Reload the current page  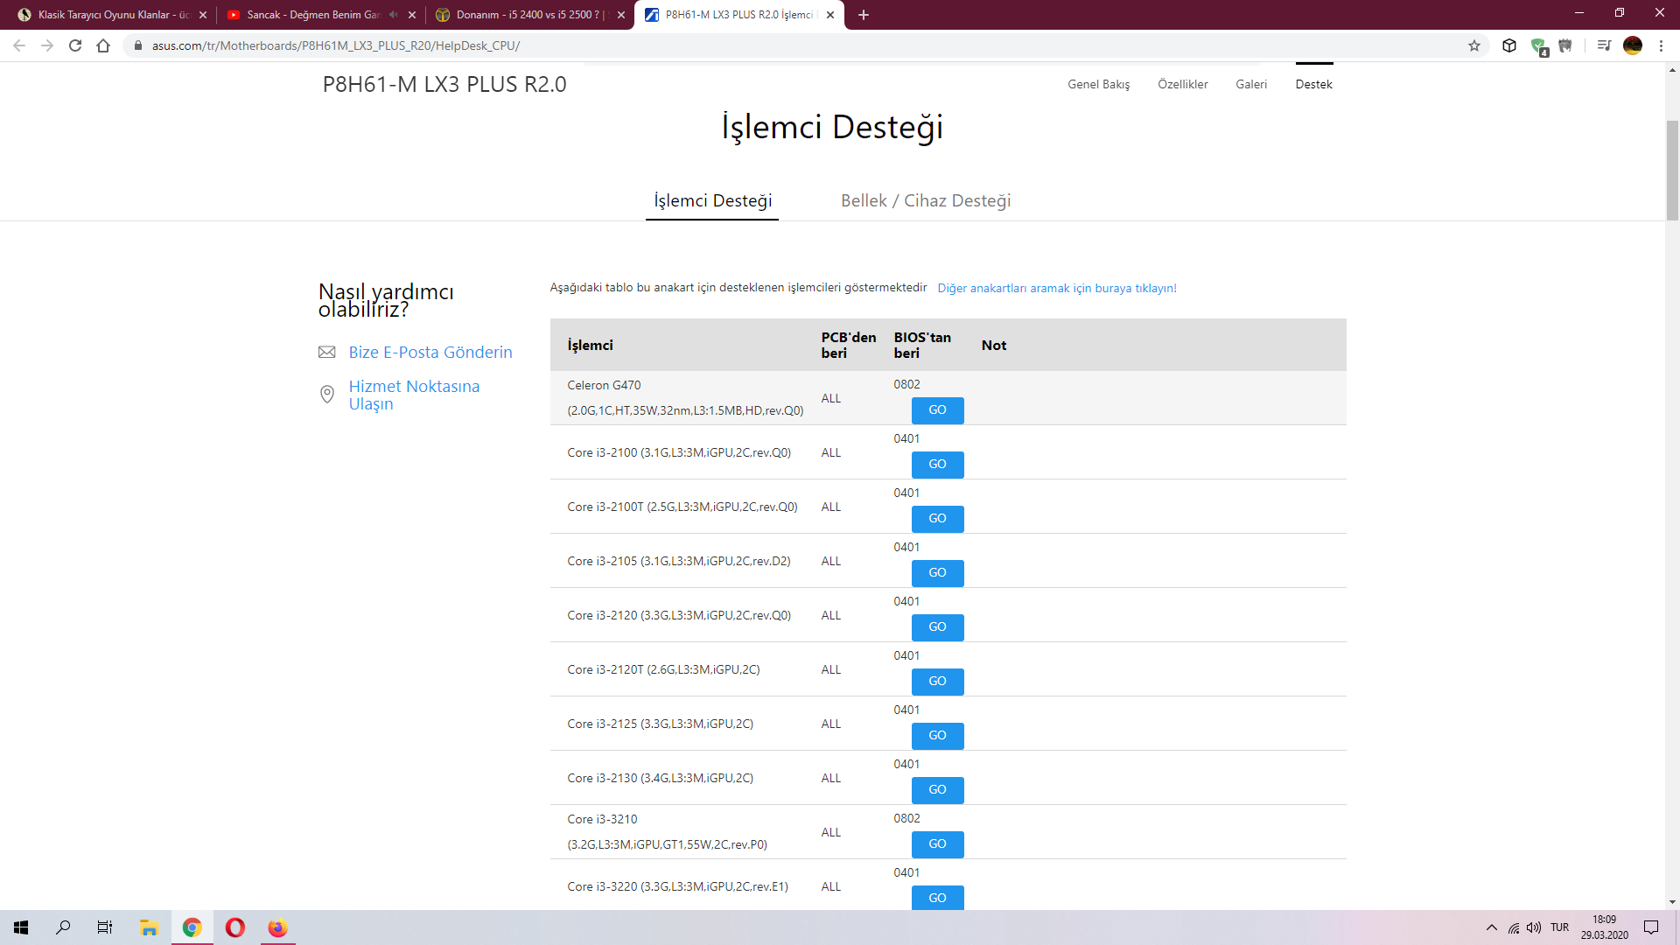[75, 45]
